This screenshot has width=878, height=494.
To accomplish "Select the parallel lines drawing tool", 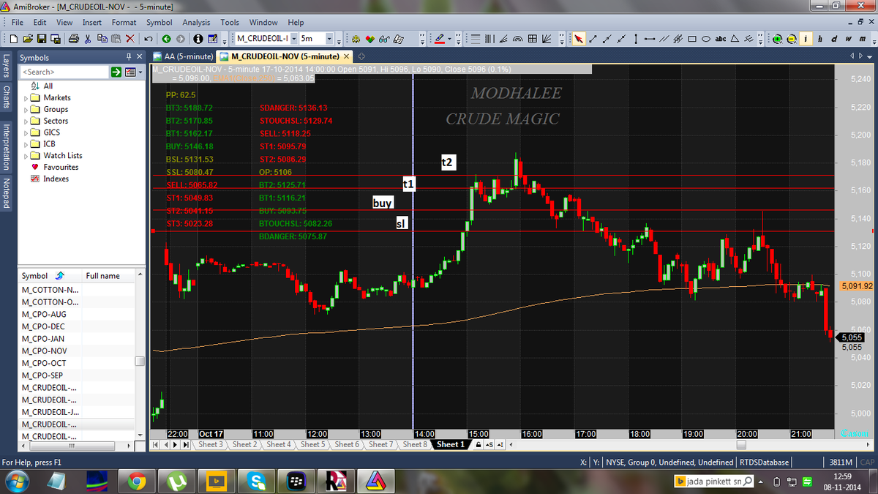I will (664, 39).
